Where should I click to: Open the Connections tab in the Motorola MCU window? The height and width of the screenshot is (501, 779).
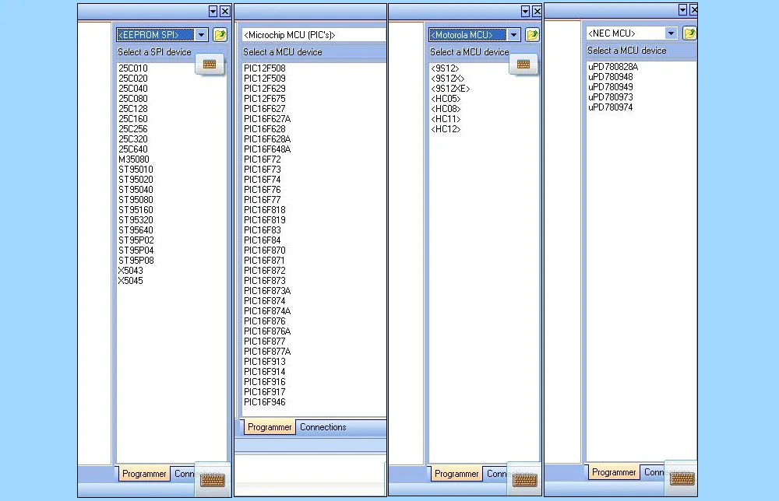tap(496, 474)
